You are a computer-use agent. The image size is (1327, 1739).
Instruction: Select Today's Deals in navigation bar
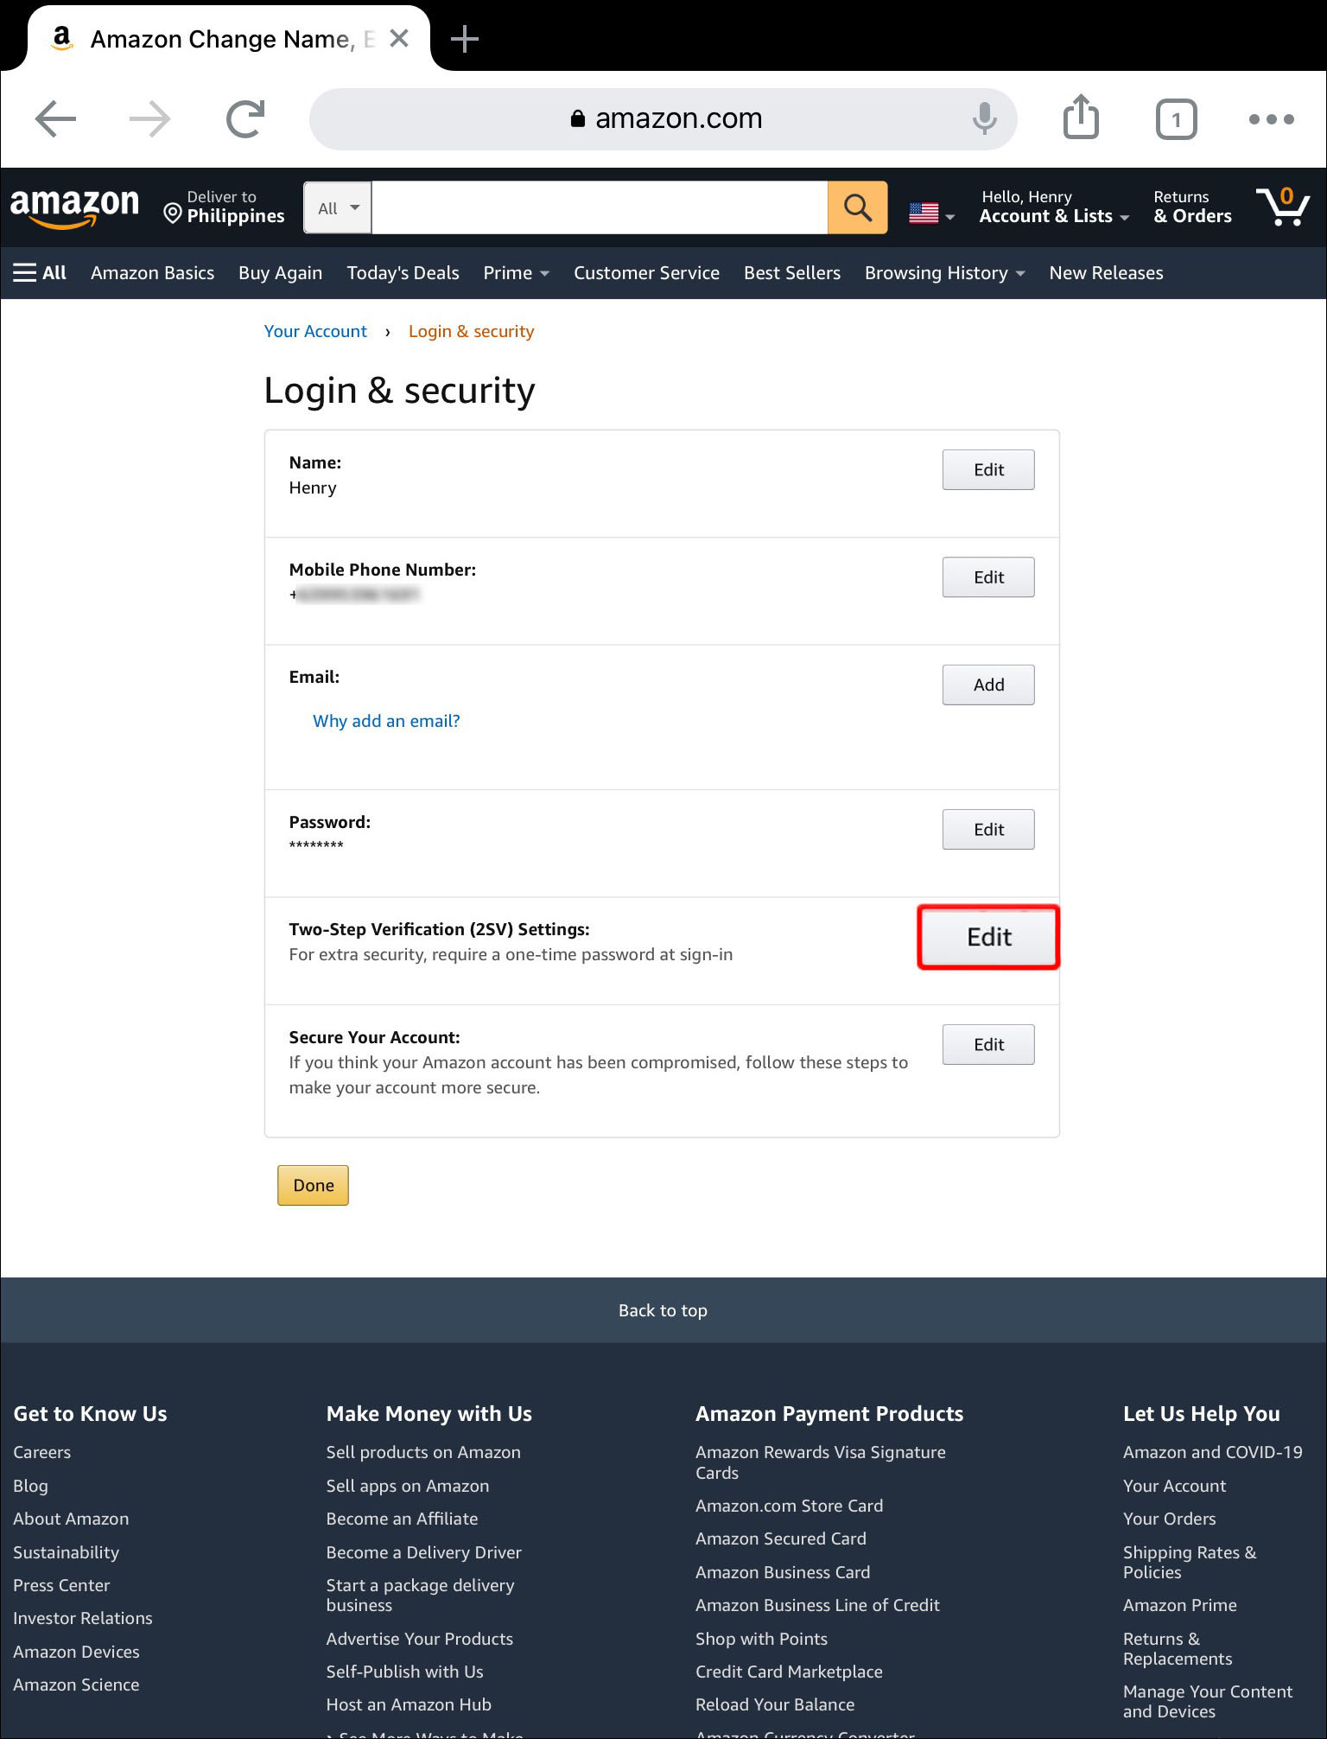pyautogui.click(x=403, y=273)
